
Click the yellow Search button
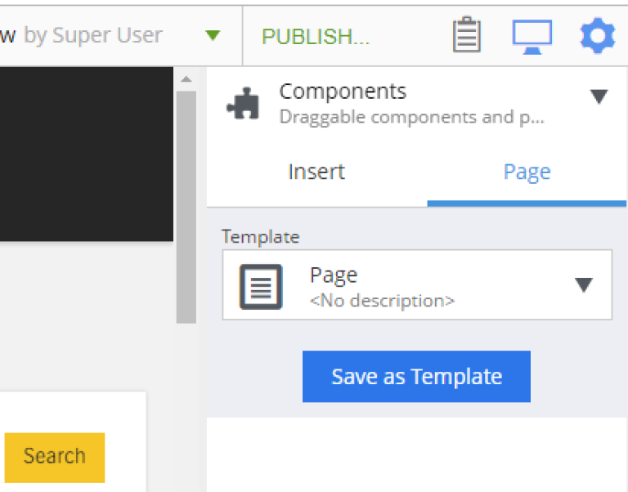(x=55, y=457)
